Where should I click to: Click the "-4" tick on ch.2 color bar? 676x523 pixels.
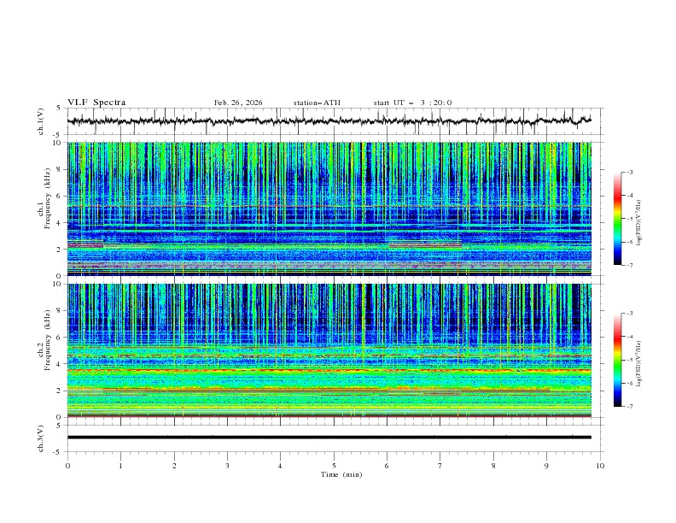pos(629,337)
